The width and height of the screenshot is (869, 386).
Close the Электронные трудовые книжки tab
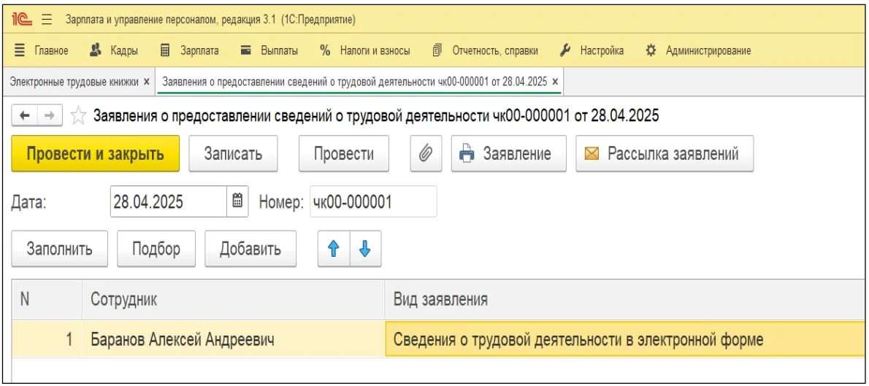point(147,82)
